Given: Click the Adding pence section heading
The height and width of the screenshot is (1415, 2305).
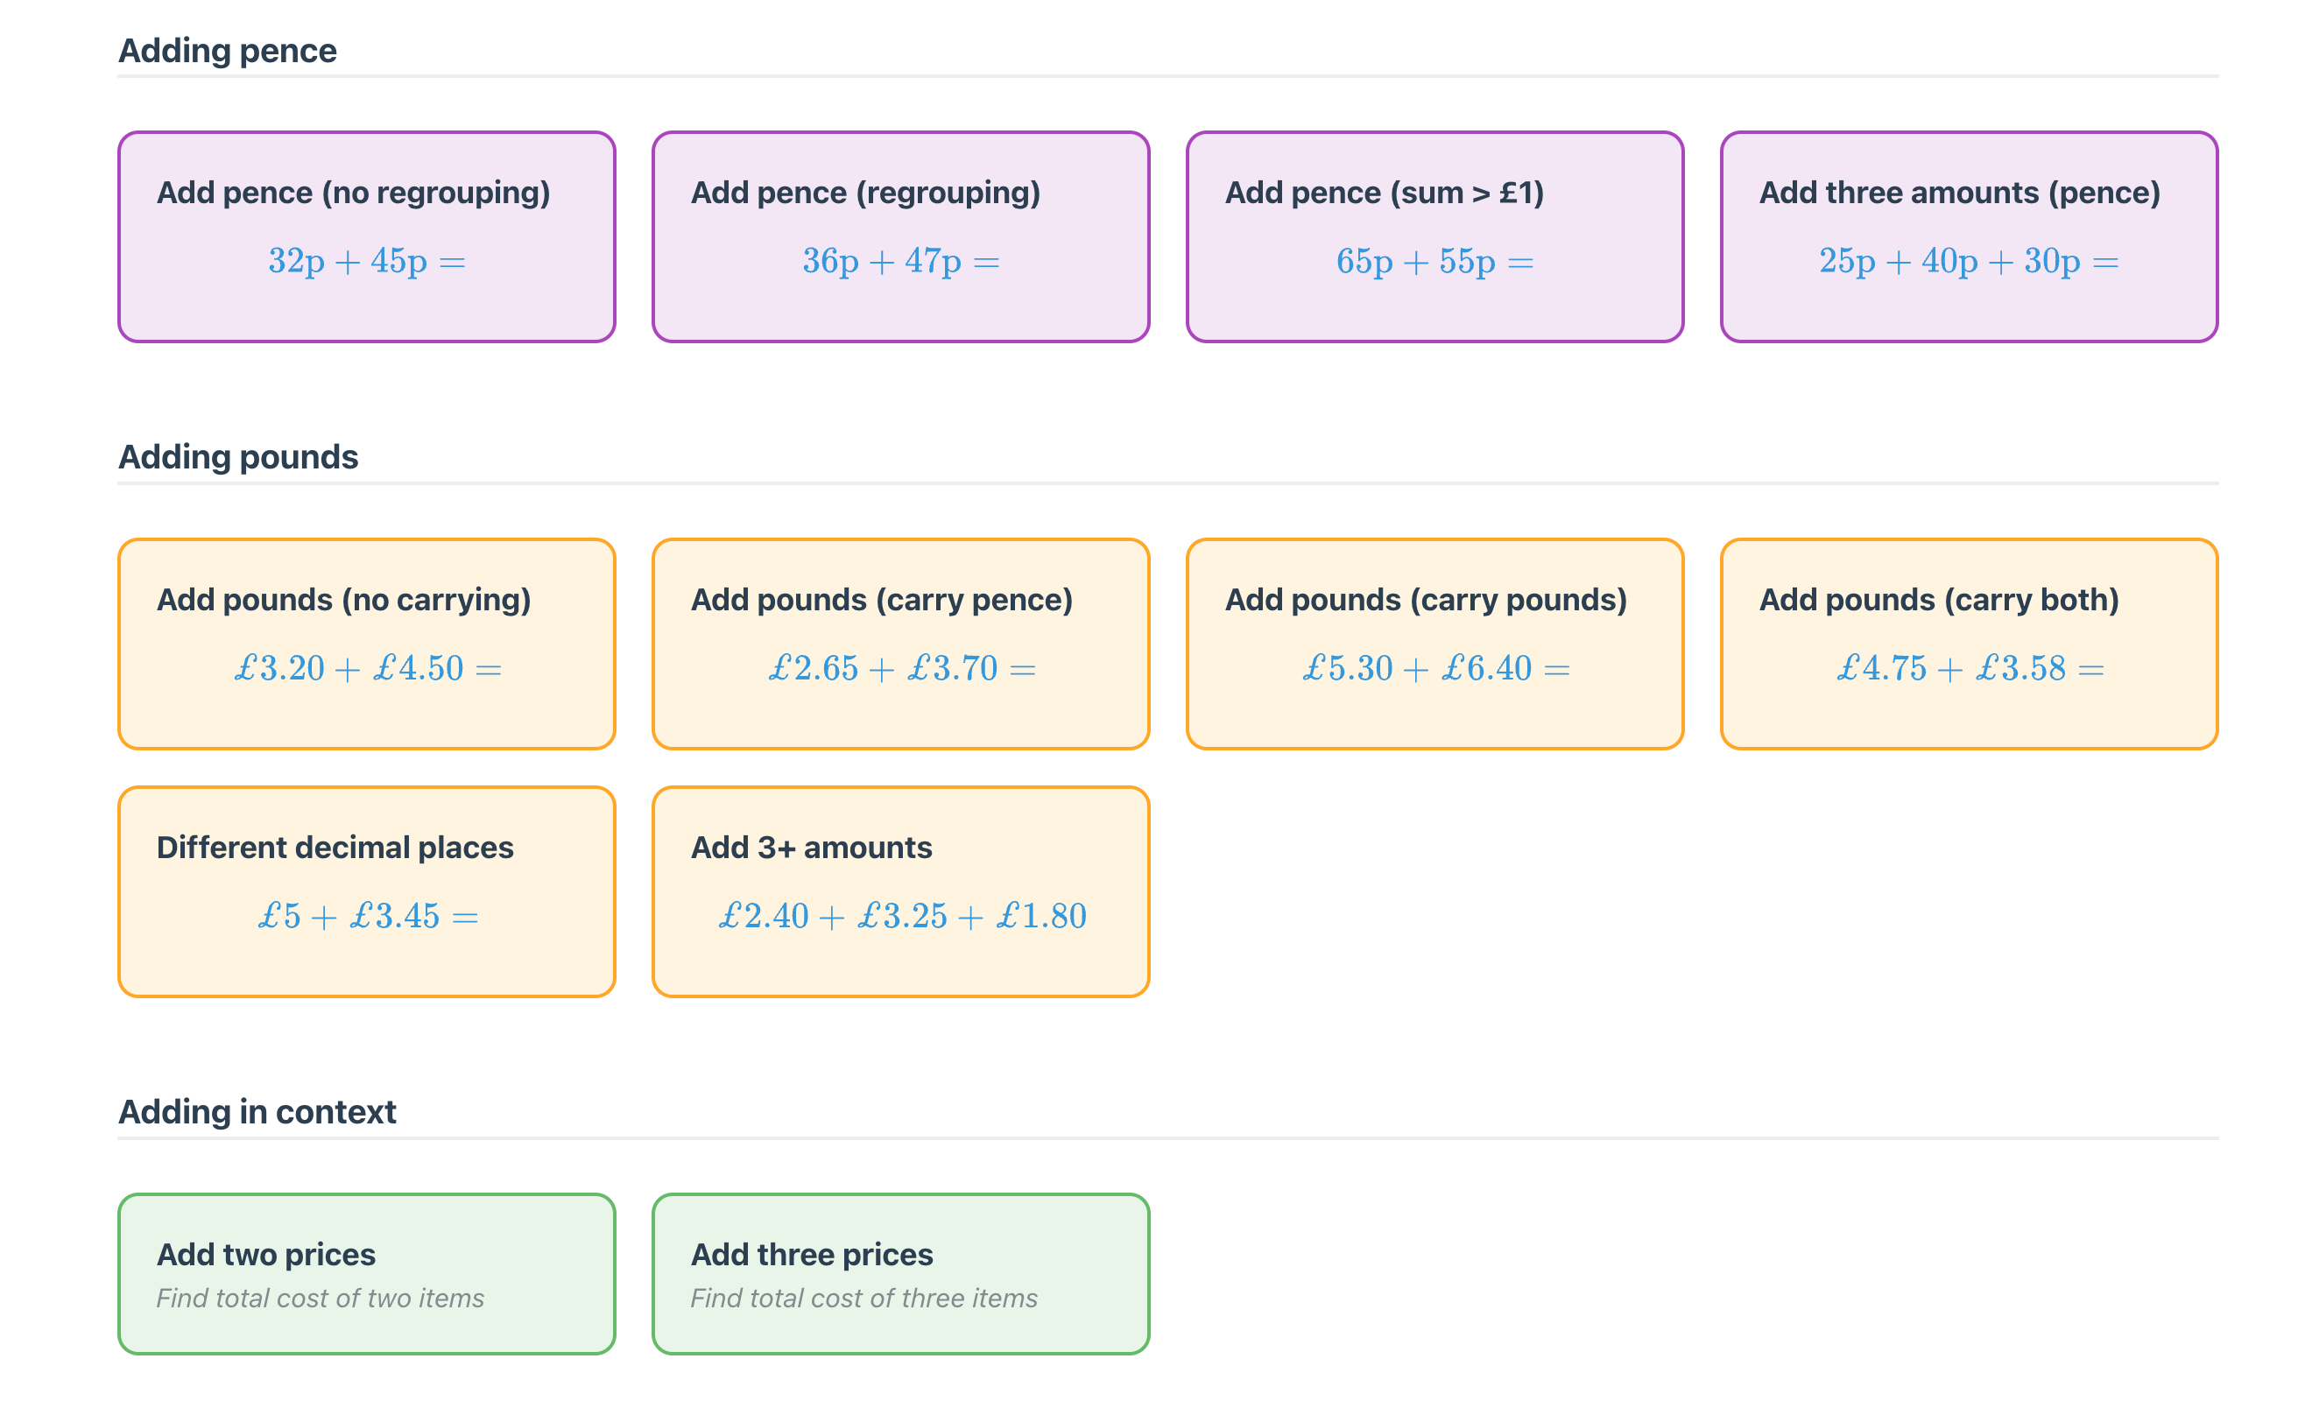Looking at the screenshot, I should point(228,51).
